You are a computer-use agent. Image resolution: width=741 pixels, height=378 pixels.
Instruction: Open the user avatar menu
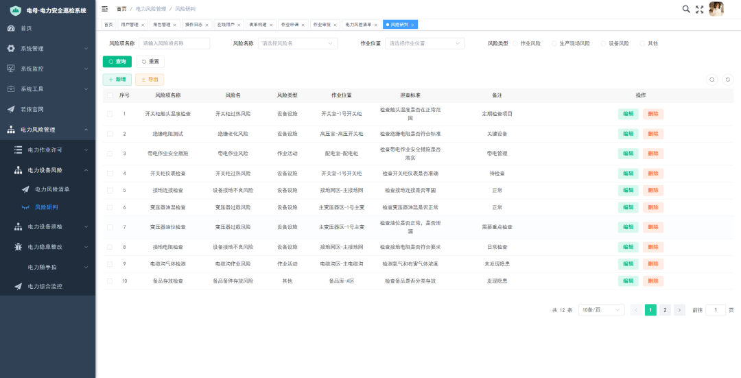tap(716, 9)
